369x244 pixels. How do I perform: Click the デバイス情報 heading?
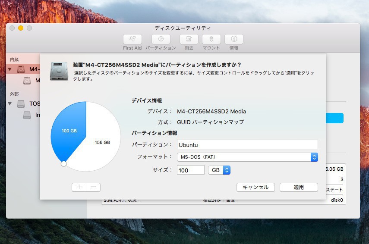pos(147,100)
